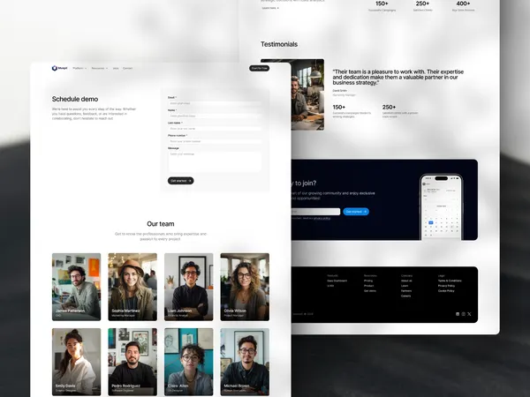The image size is (530, 397).
Task: Open Emily Davis's team card
Action: [76, 362]
